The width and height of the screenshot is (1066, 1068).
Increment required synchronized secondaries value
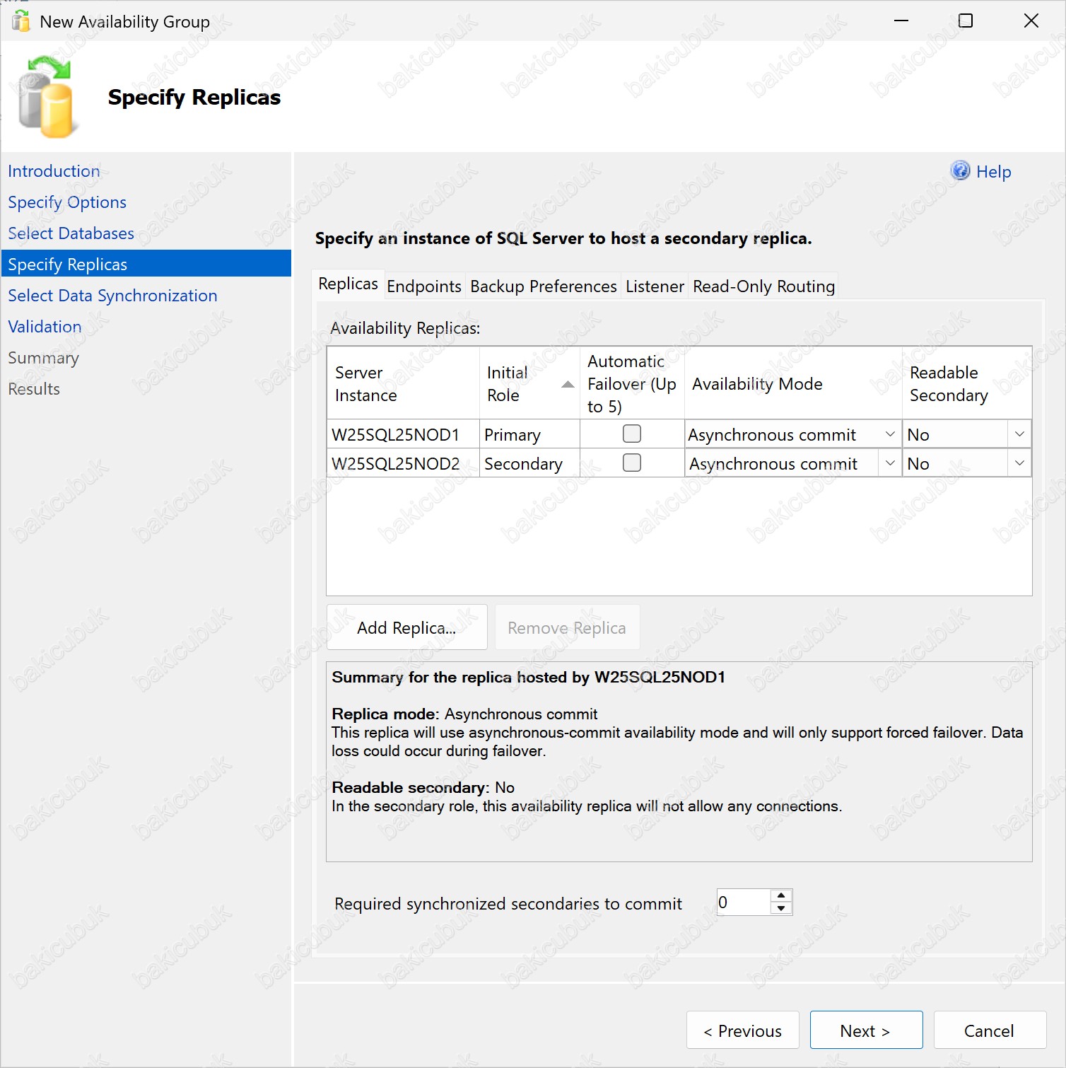click(781, 895)
